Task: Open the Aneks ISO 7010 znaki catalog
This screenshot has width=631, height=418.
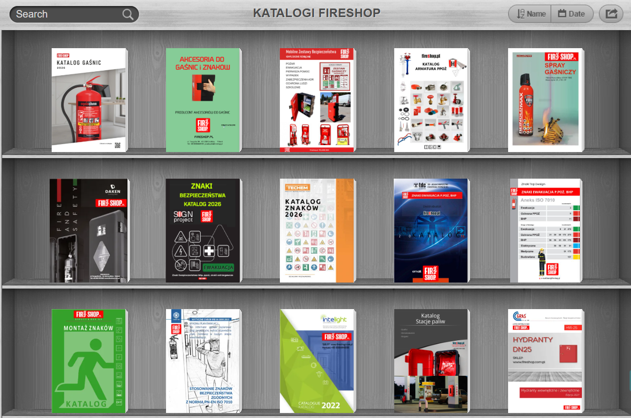Action: point(545,230)
